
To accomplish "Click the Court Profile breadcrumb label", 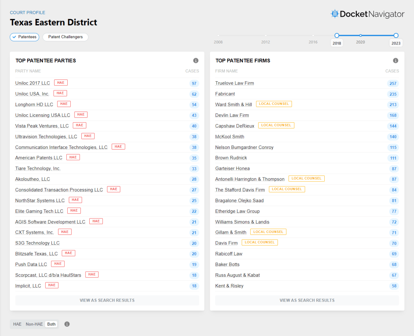I will tap(27, 13).
